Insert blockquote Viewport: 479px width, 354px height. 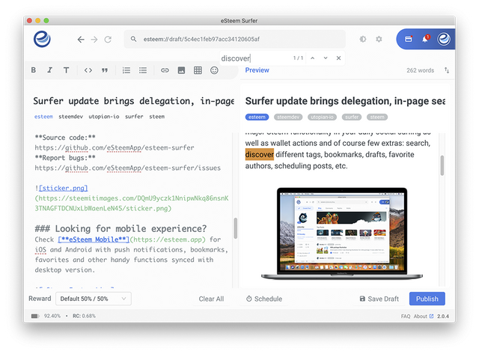[x=105, y=70]
